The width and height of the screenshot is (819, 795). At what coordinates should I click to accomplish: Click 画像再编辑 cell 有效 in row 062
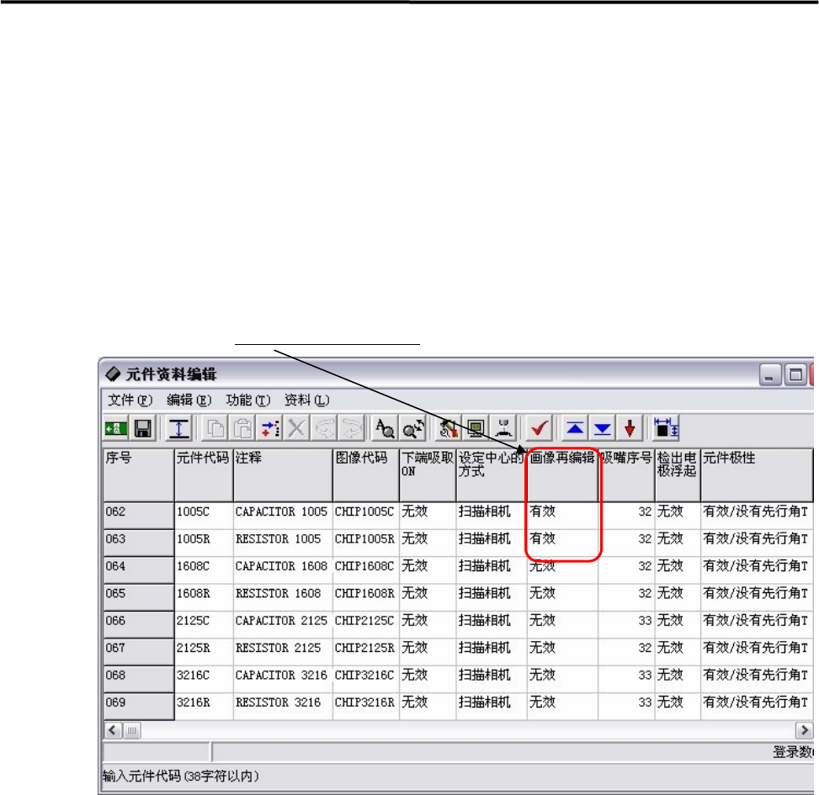562,515
